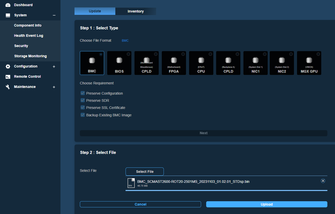
Task: Pick the NIC1 System Slot 1 tile
Action: click(x=255, y=63)
